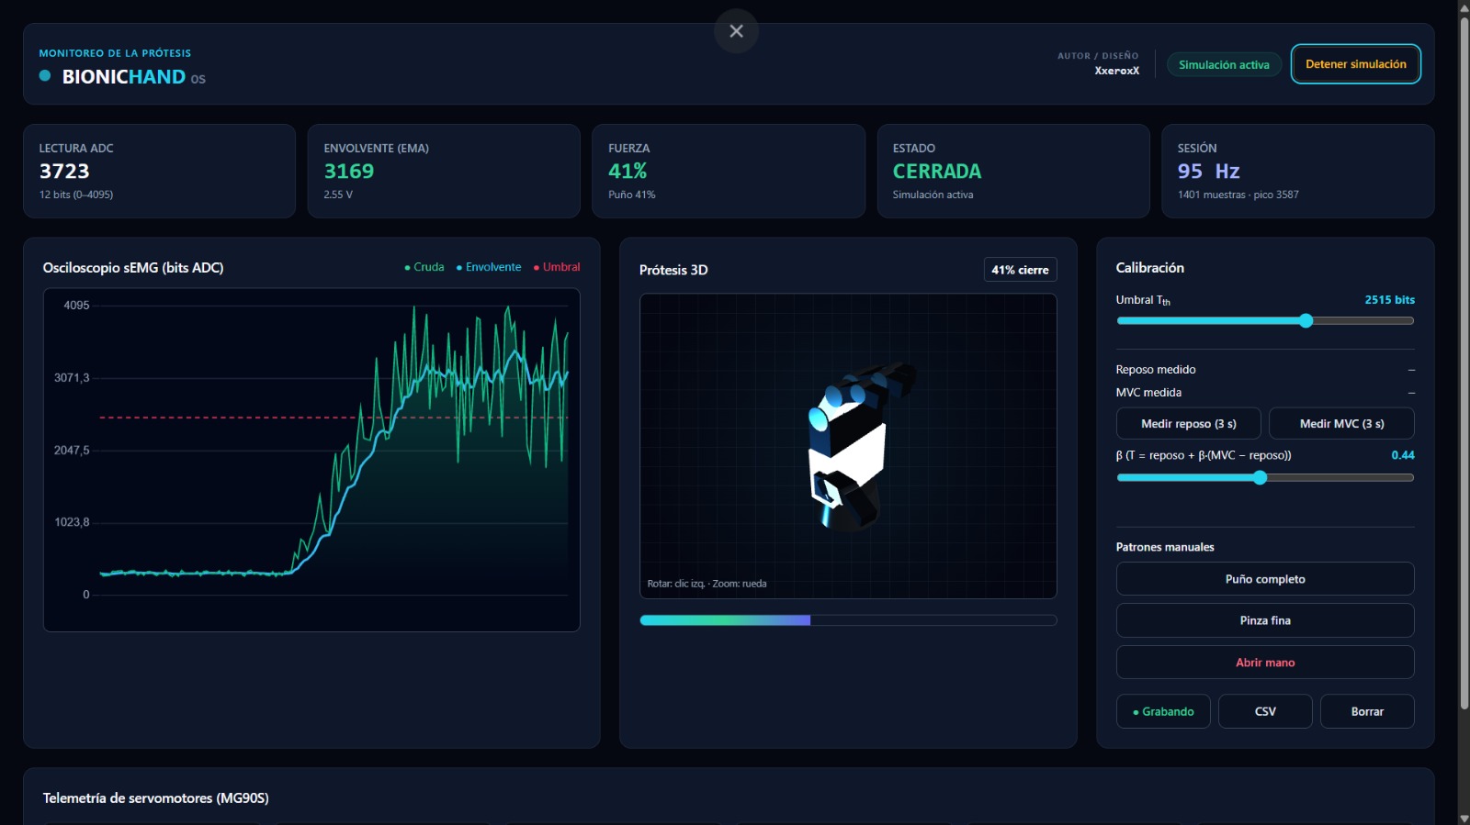Export recording with CSV button
The image size is (1470, 825).
tap(1265, 711)
